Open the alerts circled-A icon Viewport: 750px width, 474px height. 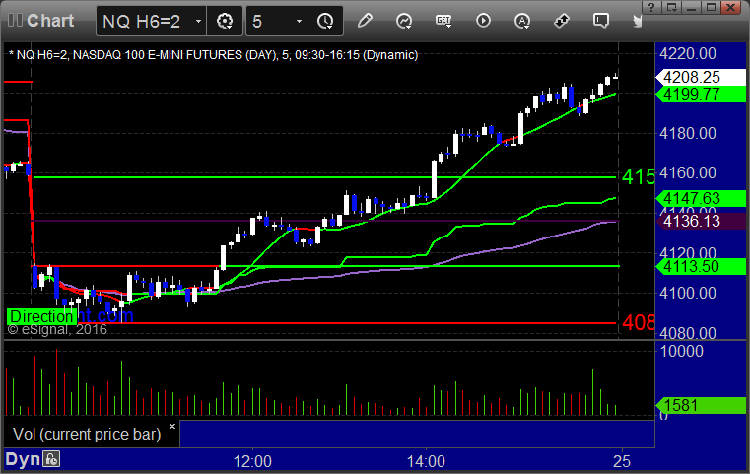(x=521, y=21)
